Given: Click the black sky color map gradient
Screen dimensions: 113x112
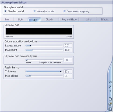Looking at the screenshot, I should click(x=39, y=31).
